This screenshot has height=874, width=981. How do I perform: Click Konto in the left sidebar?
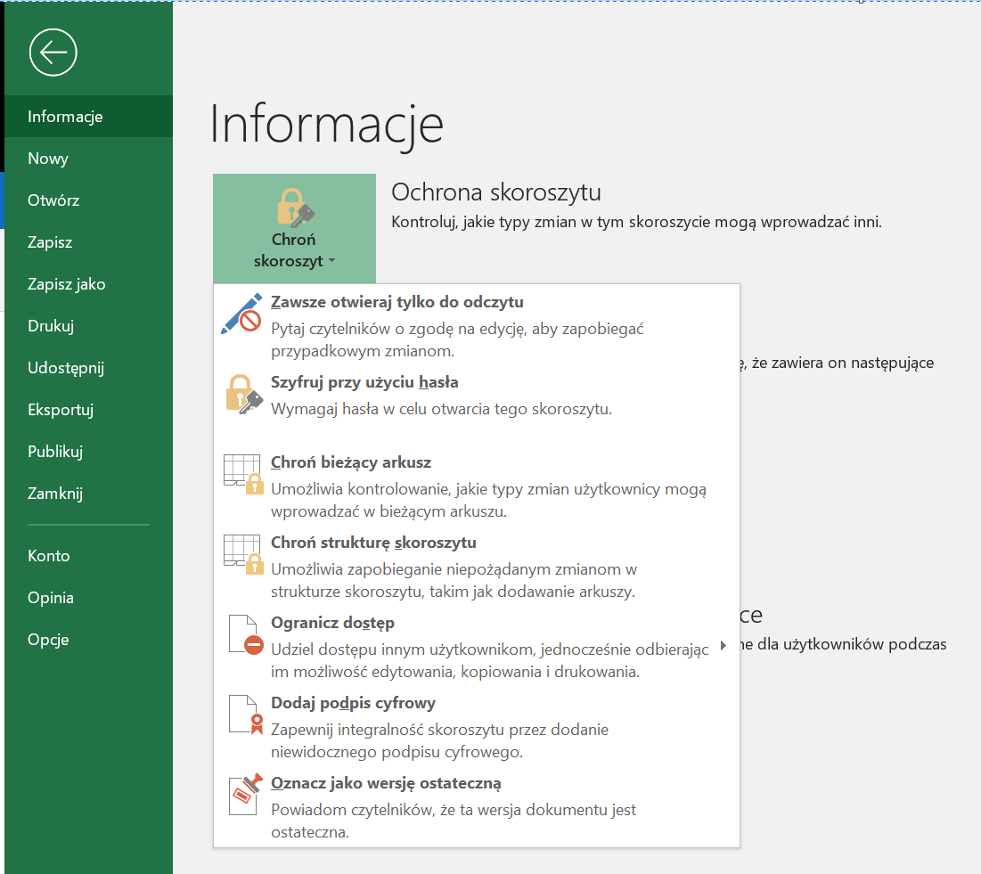(49, 556)
